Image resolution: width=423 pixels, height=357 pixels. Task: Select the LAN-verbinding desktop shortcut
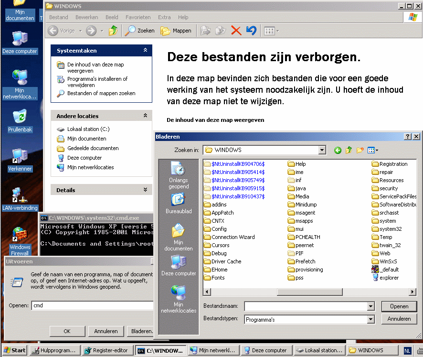(20, 199)
